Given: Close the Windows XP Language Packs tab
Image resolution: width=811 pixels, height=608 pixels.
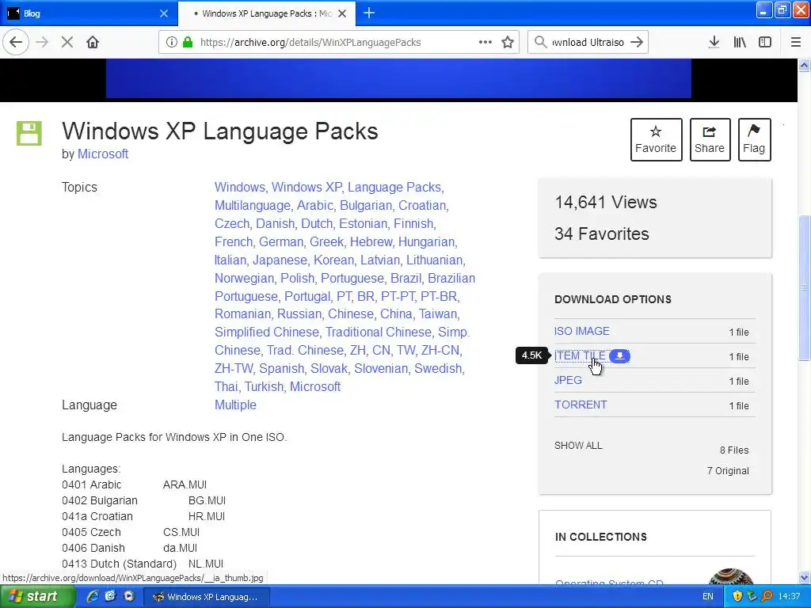Looking at the screenshot, I should [342, 13].
